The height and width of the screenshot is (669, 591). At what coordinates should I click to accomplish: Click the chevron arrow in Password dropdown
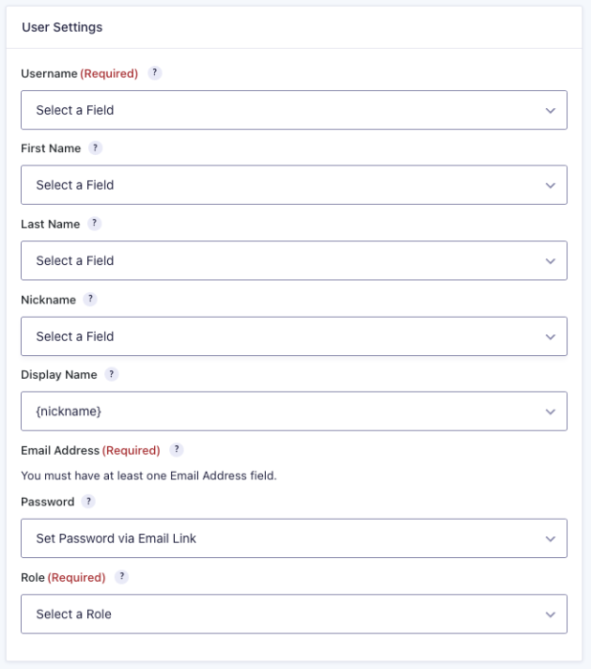coord(551,539)
